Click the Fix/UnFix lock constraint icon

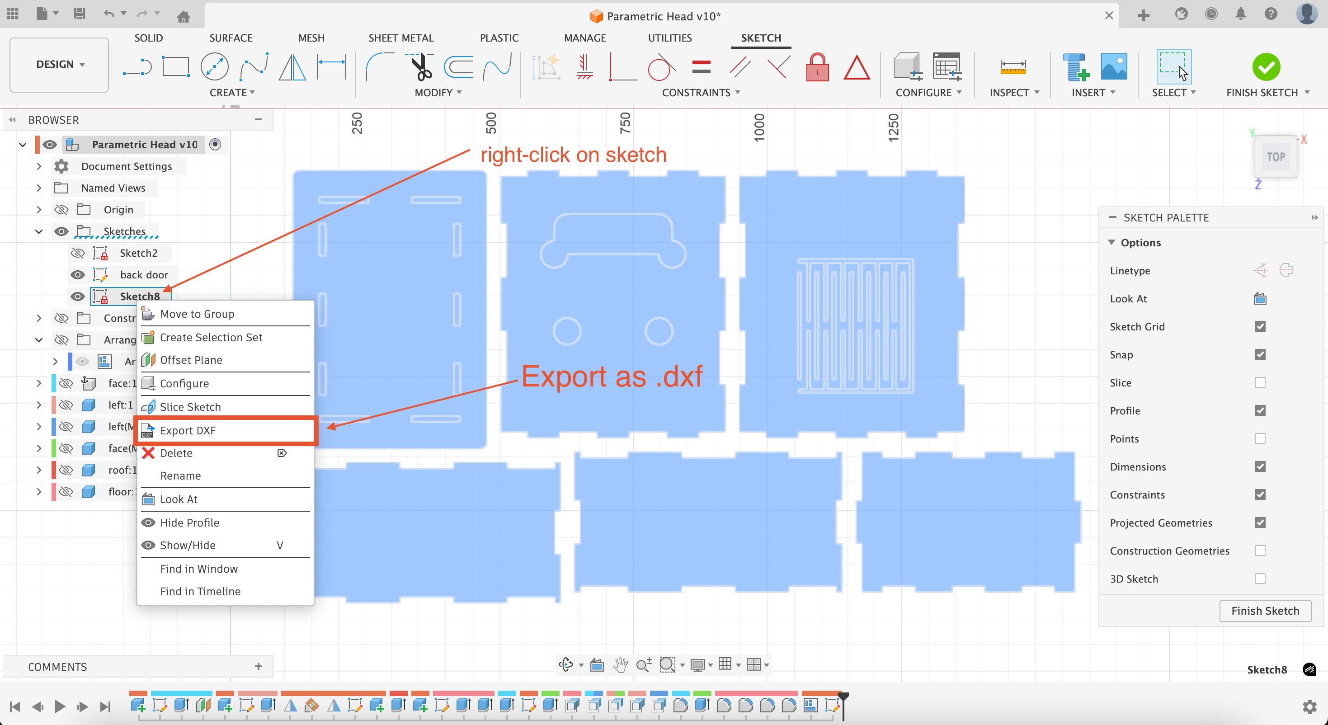click(x=817, y=67)
